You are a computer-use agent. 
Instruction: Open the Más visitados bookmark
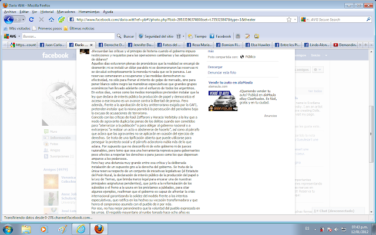point(17,28)
